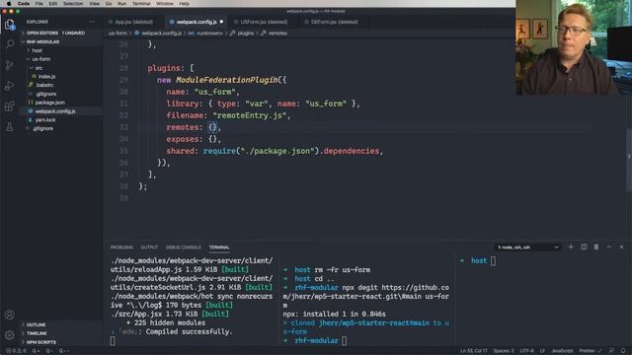Click the Ln 33, Col 17 status item
The width and height of the screenshot is (632, 355).
(474, 351)
